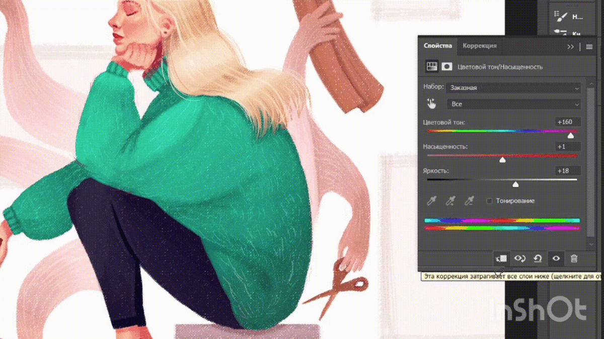Click the scroll-down arrow of Properties panel
The height and width of the screenshot is (339, 604).
pos(591,244)
